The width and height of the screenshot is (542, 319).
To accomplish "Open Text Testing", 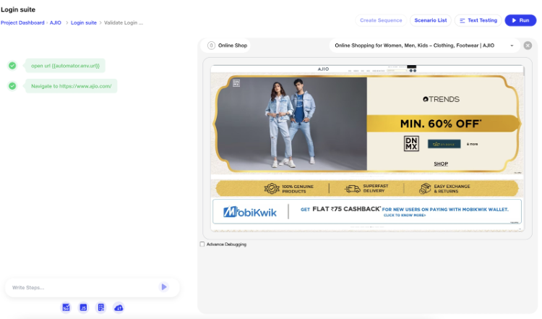I will click(478, 20).
